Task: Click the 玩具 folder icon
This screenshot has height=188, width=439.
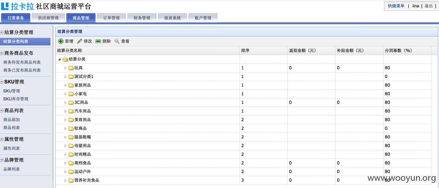Action: point(71,68)
